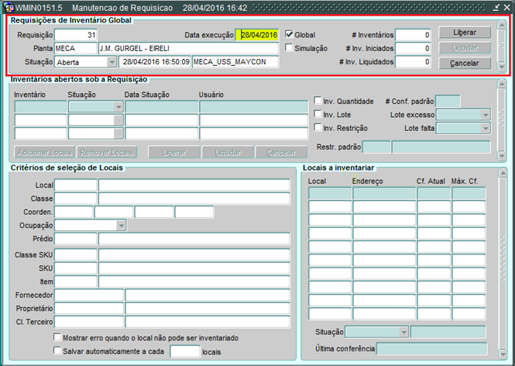Enable Inv. Restrição checkbox
This screenshot has height=366, width=515.
[318, 128]
